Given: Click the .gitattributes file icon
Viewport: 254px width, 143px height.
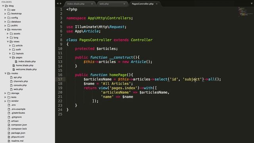Looking at the screenshot, I should tap(9, 113).
